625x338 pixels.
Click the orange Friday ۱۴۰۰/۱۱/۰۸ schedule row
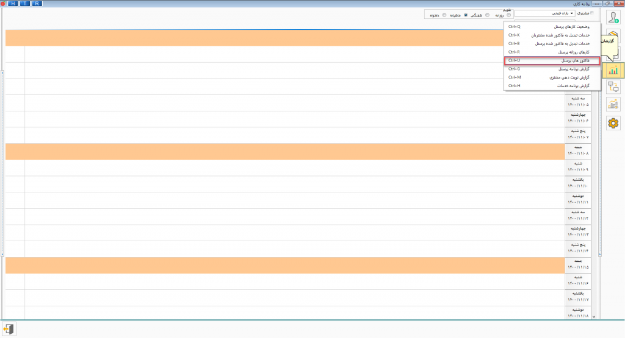point(285,152)
